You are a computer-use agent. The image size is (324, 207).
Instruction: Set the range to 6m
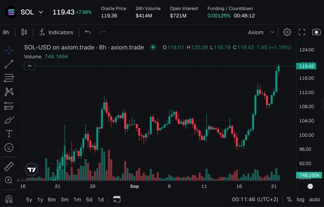[x=51, y=199]
